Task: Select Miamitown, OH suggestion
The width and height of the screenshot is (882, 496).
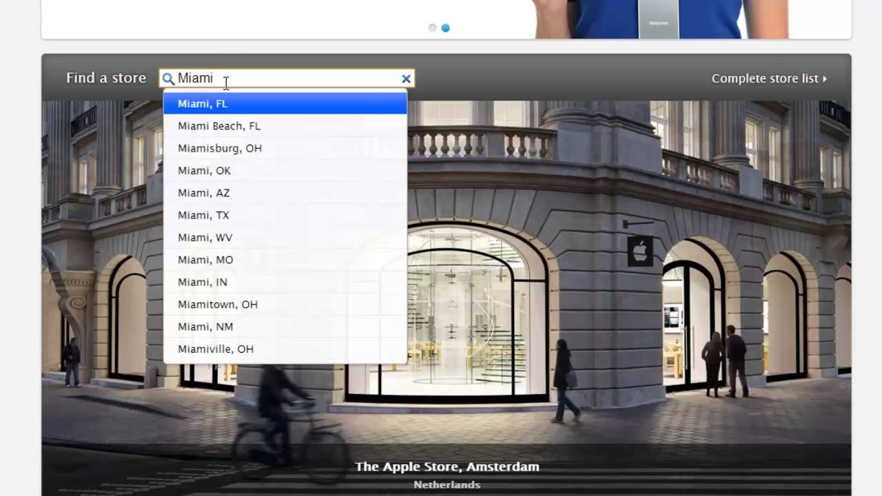Action: tap(285, 304)
